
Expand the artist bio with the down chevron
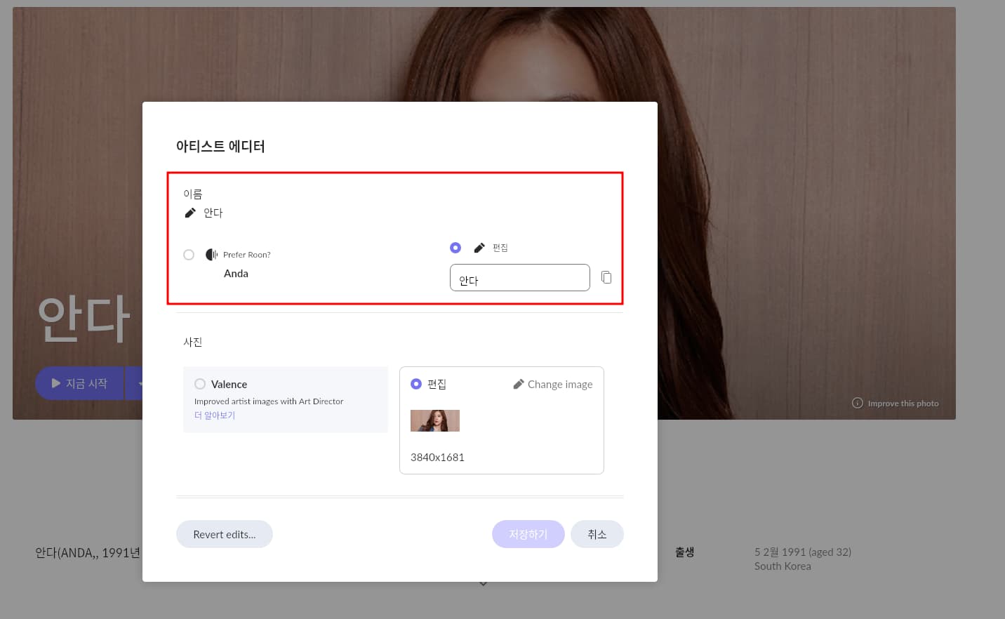click(483, 584)
